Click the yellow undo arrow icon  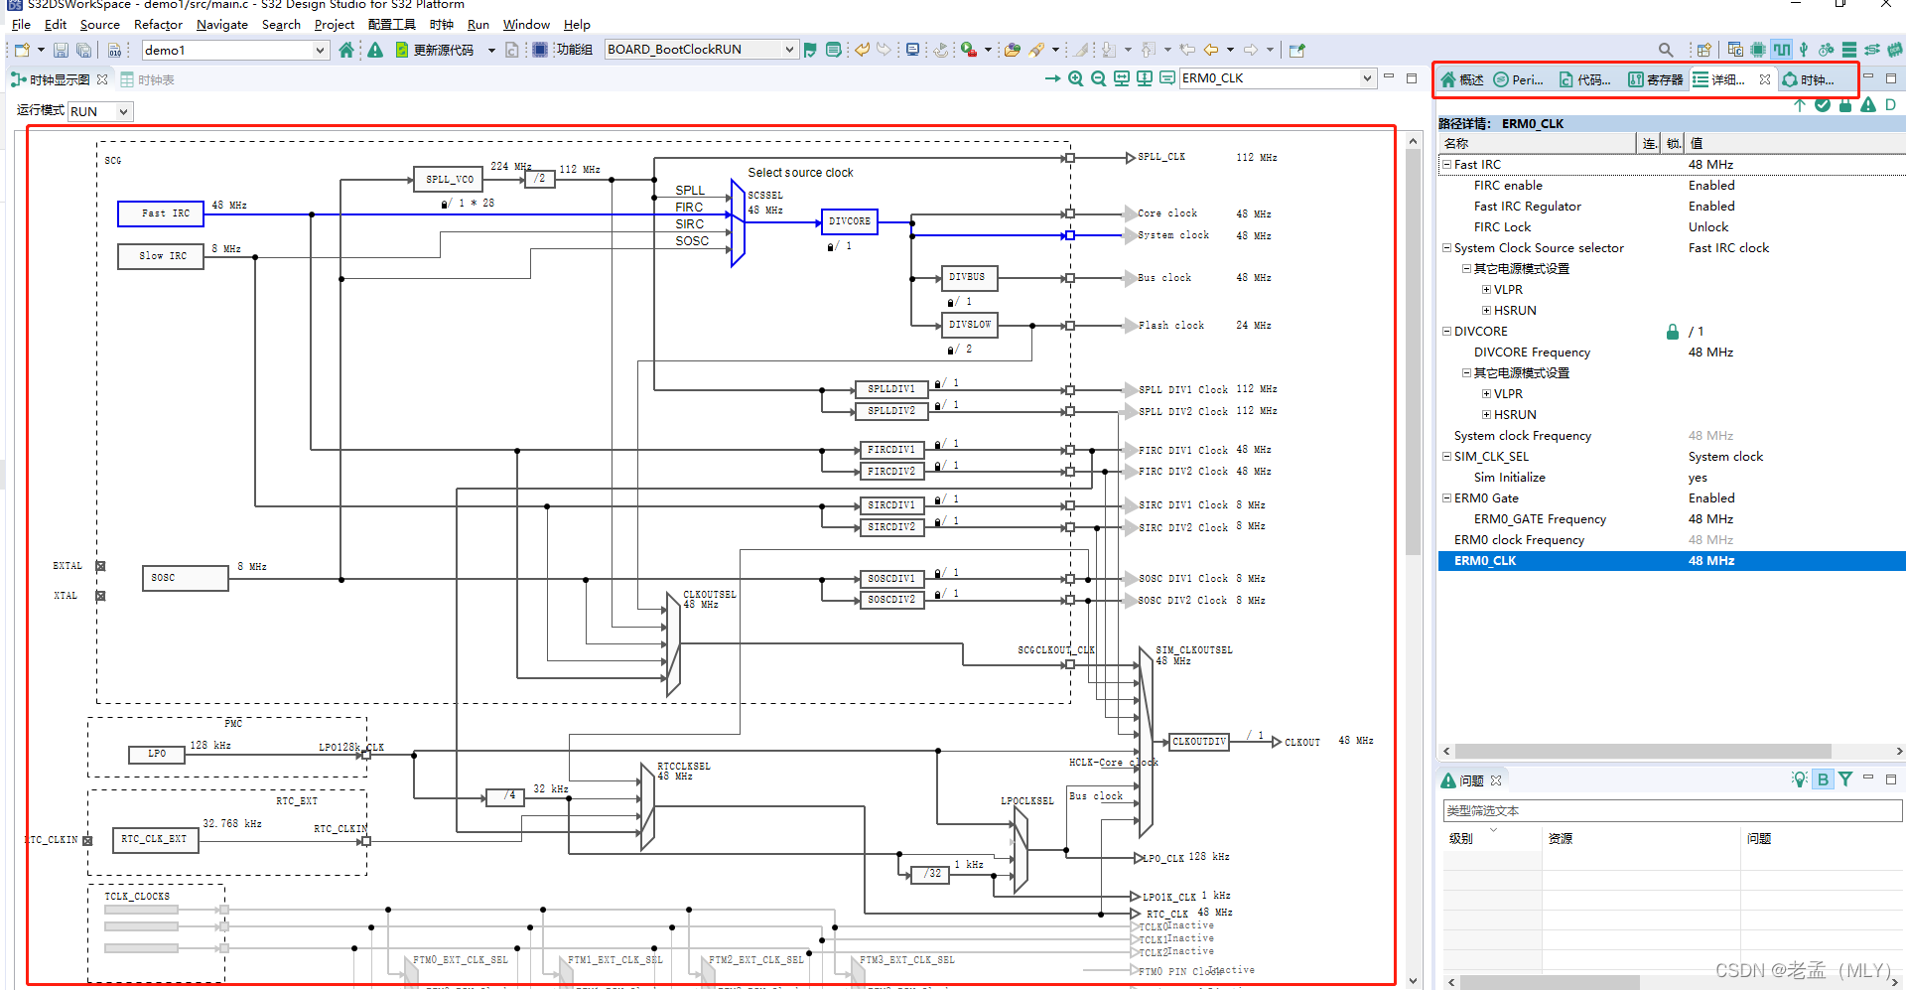862,50
